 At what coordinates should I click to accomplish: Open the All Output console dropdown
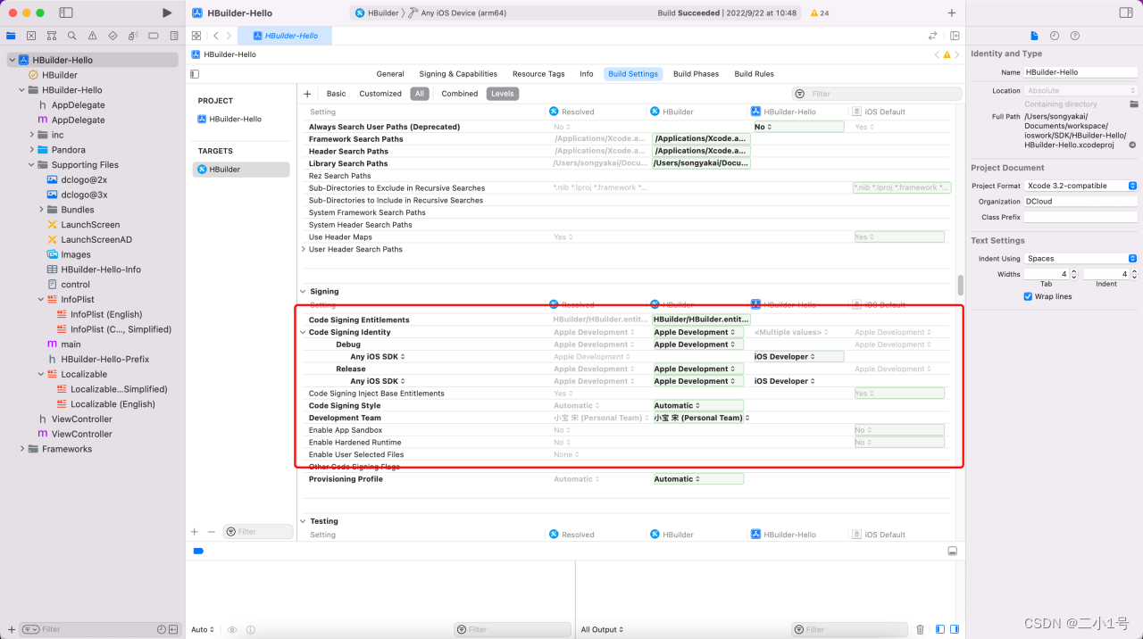[x=603, y=629]
